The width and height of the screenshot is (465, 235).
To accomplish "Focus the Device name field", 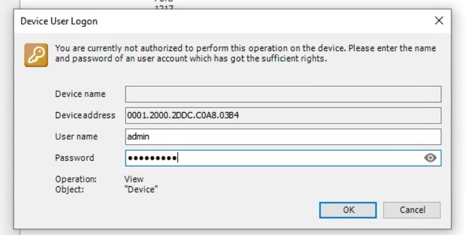I will (283, 94).
